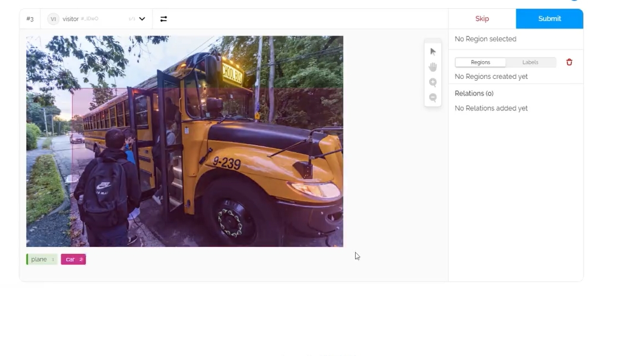Click the task ID #3

[30, 19]
